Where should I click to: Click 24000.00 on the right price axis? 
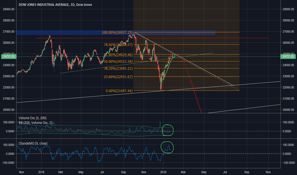tap(288, 65)
